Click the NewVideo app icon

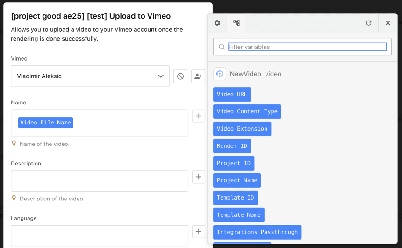(x=219, y=74)
